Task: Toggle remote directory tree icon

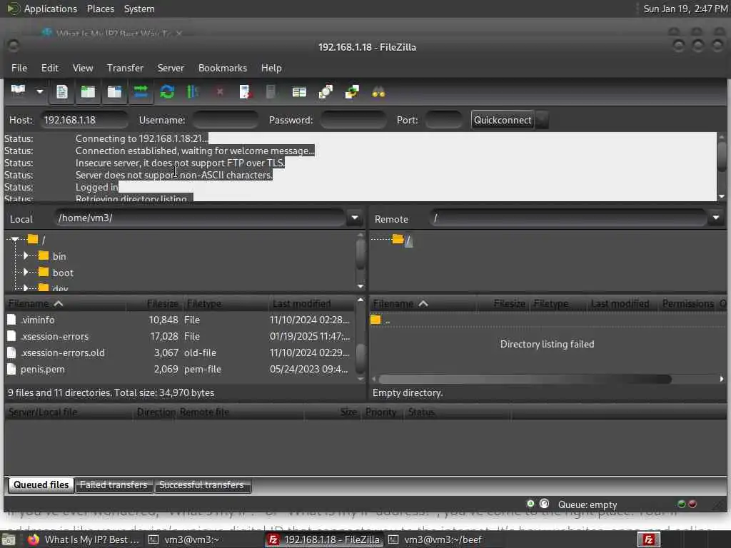Action: (x=115, y=91)
